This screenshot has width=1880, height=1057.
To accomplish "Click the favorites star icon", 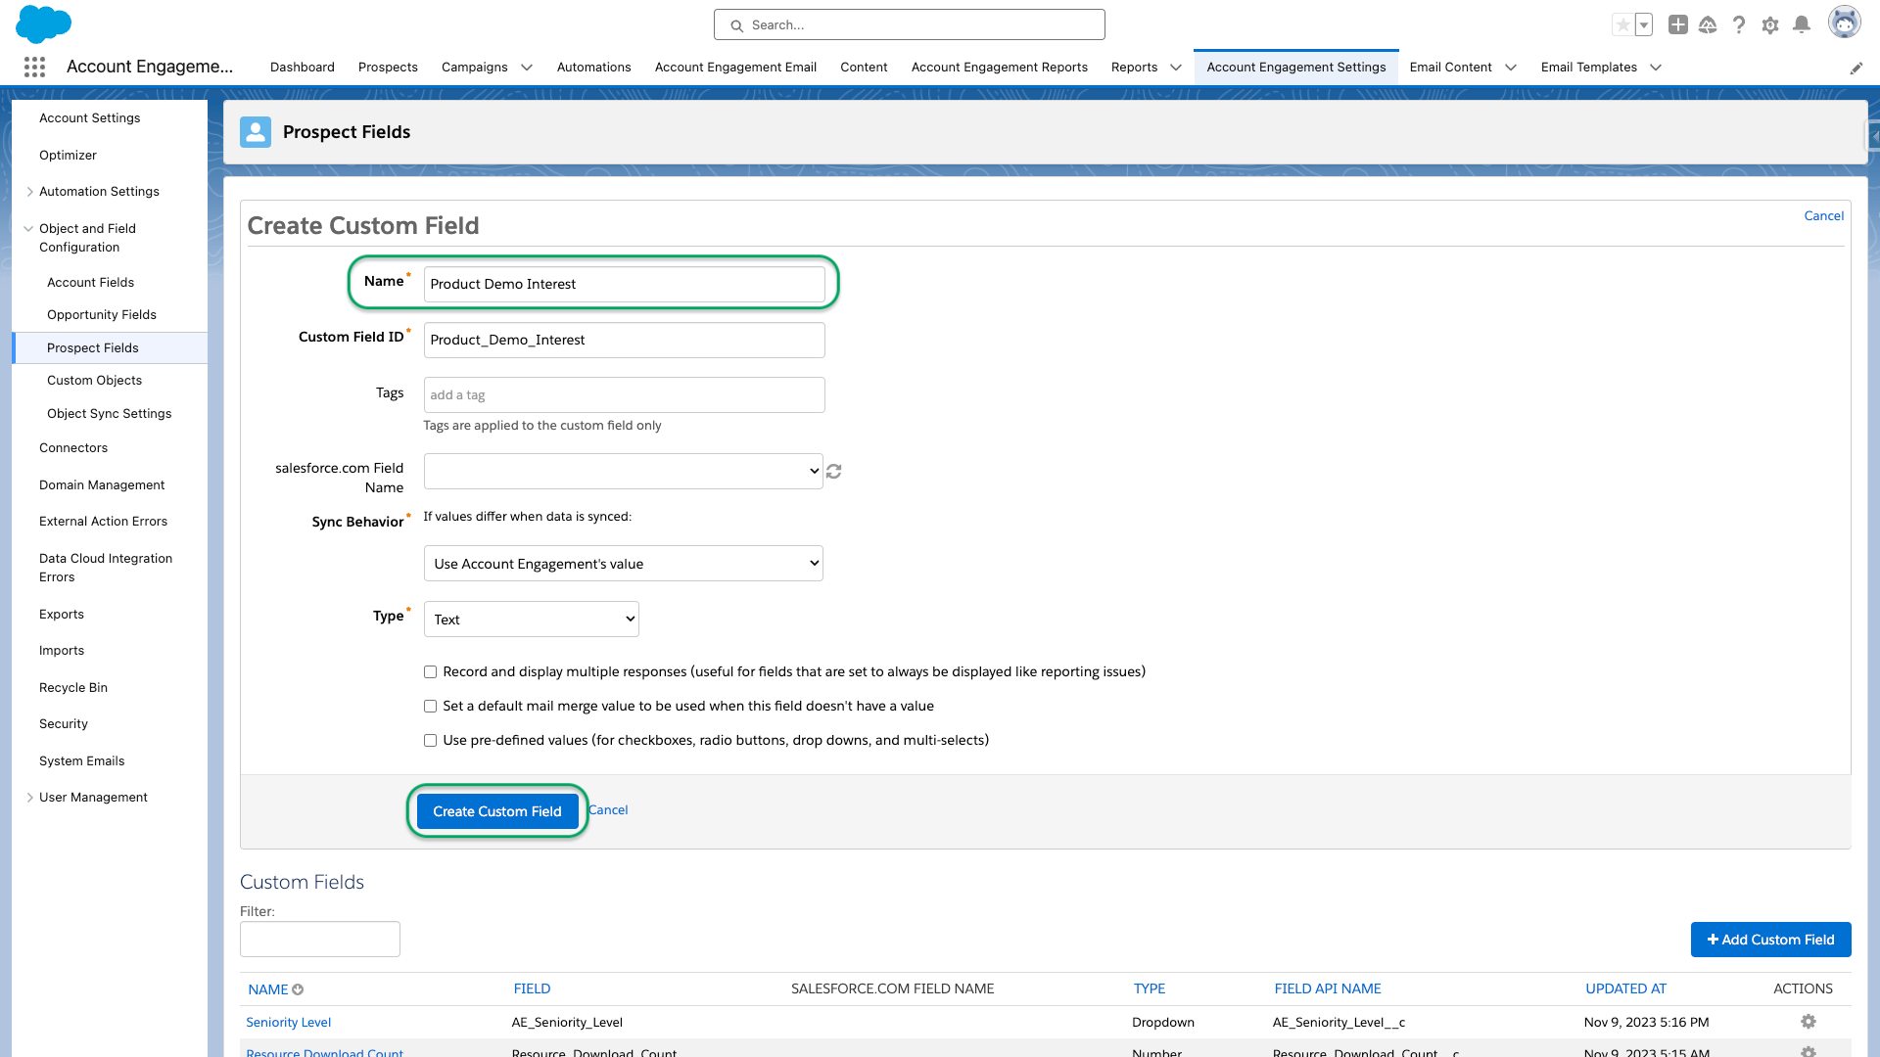I will (1623, 25).
